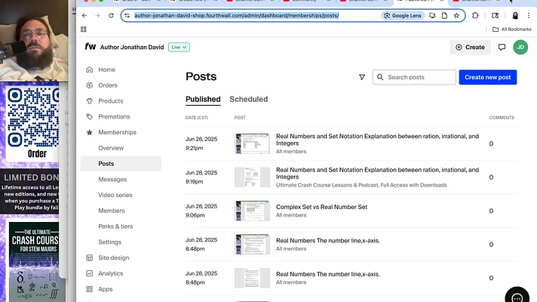Open the posts filter funnel icon
Screen dimensions: 537x302
click(x=362, y=77)
